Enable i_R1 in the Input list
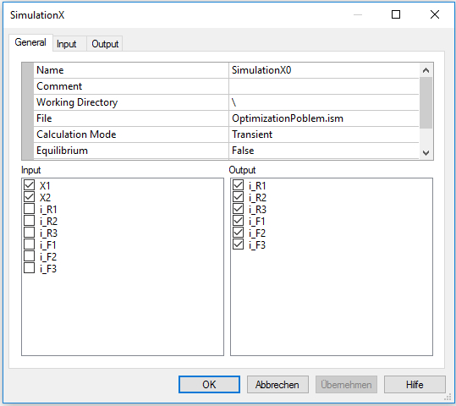 click(x=30, y=209)
